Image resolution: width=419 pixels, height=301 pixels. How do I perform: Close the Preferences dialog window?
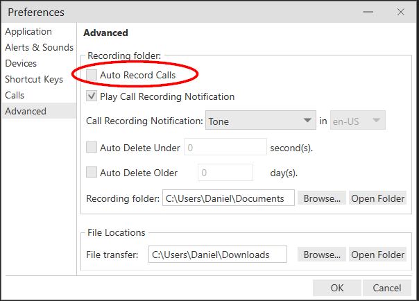coord(401,12)
